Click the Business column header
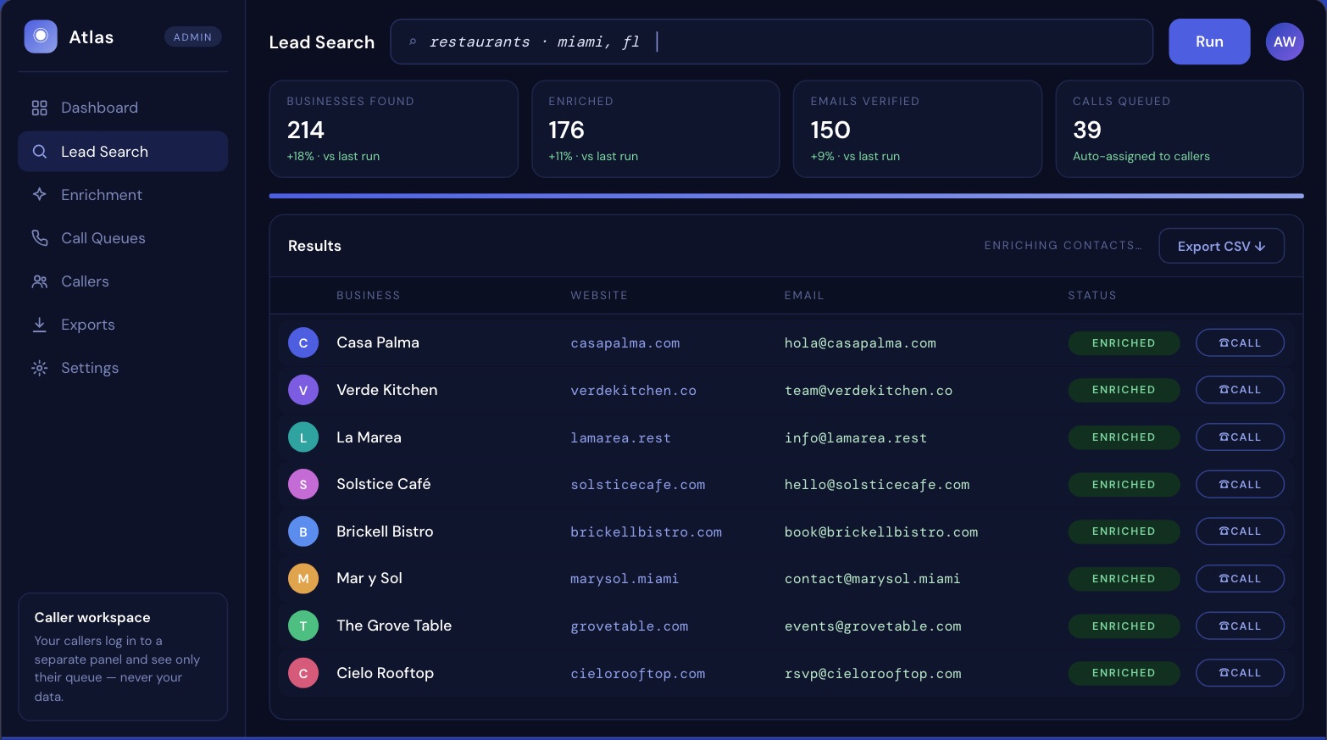This screenshot has height=740, width=1327. click(x=369, y=296)
